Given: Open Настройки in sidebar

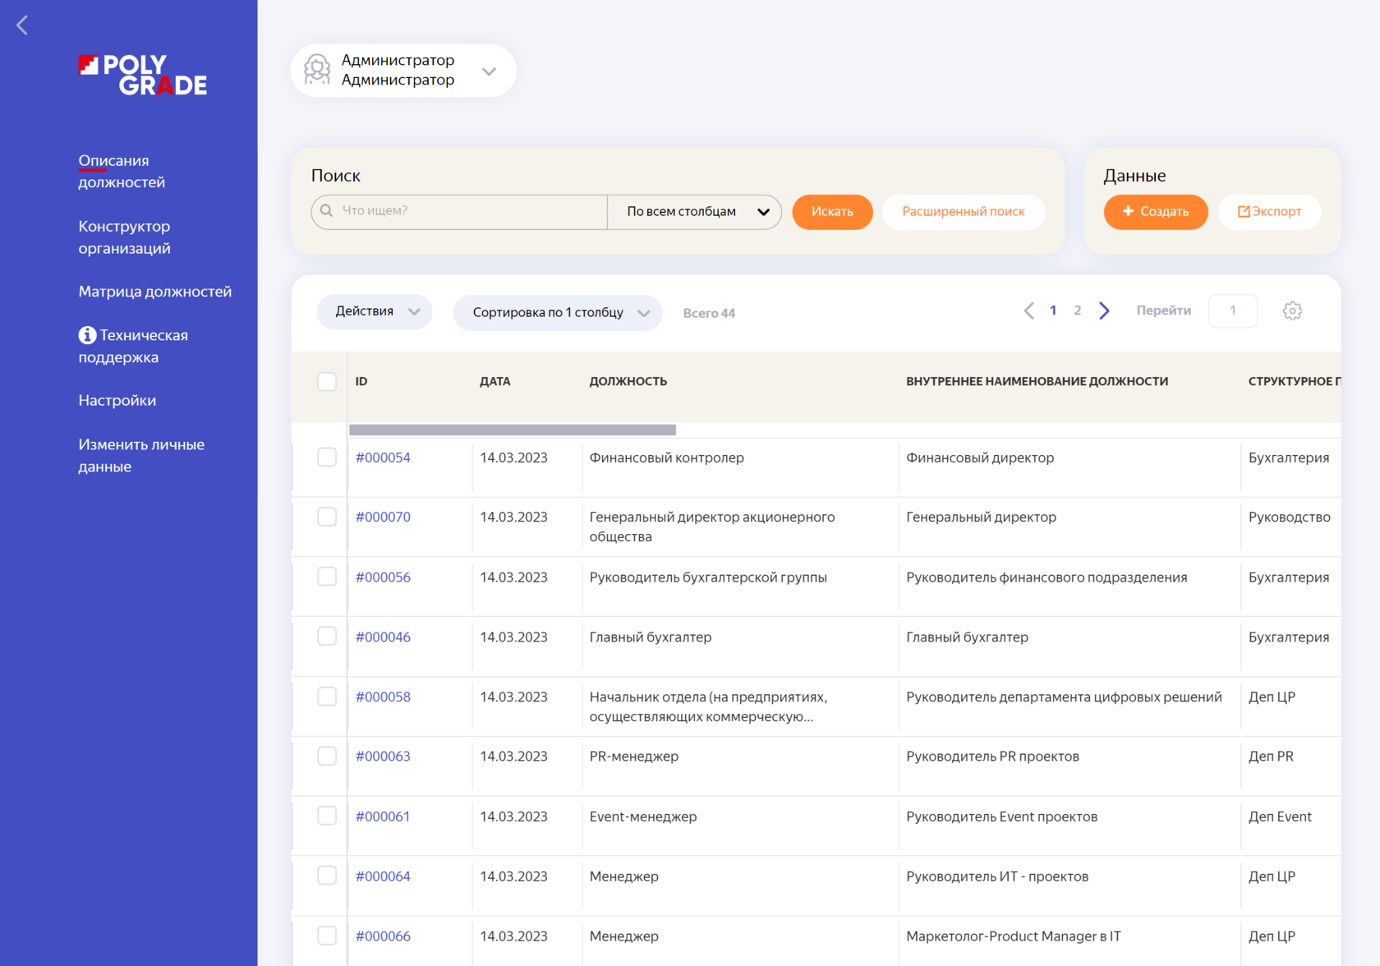Looking at the screenshot, I should [117, 401].
